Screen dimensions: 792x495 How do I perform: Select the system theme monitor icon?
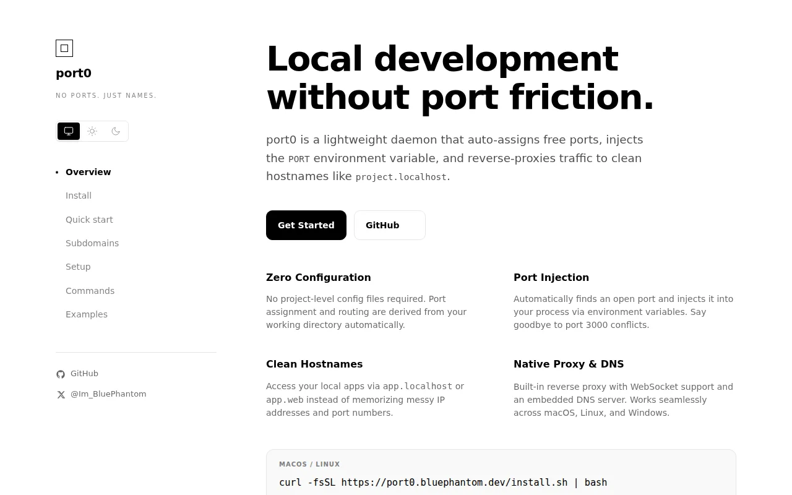coord(69,131)
